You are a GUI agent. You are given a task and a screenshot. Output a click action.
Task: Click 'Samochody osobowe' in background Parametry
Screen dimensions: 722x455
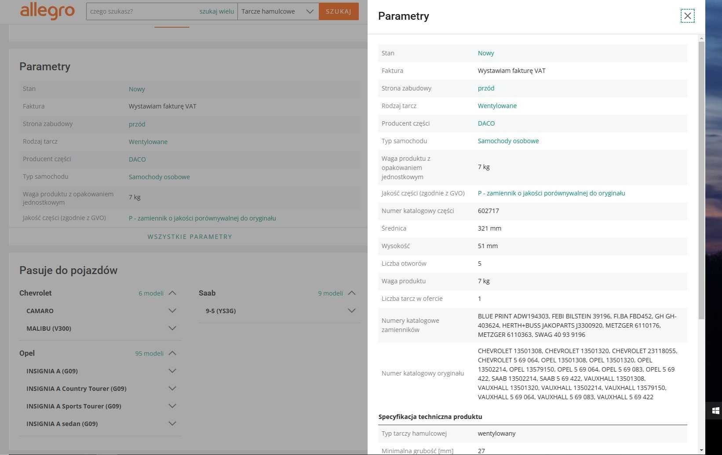[159, 177]
